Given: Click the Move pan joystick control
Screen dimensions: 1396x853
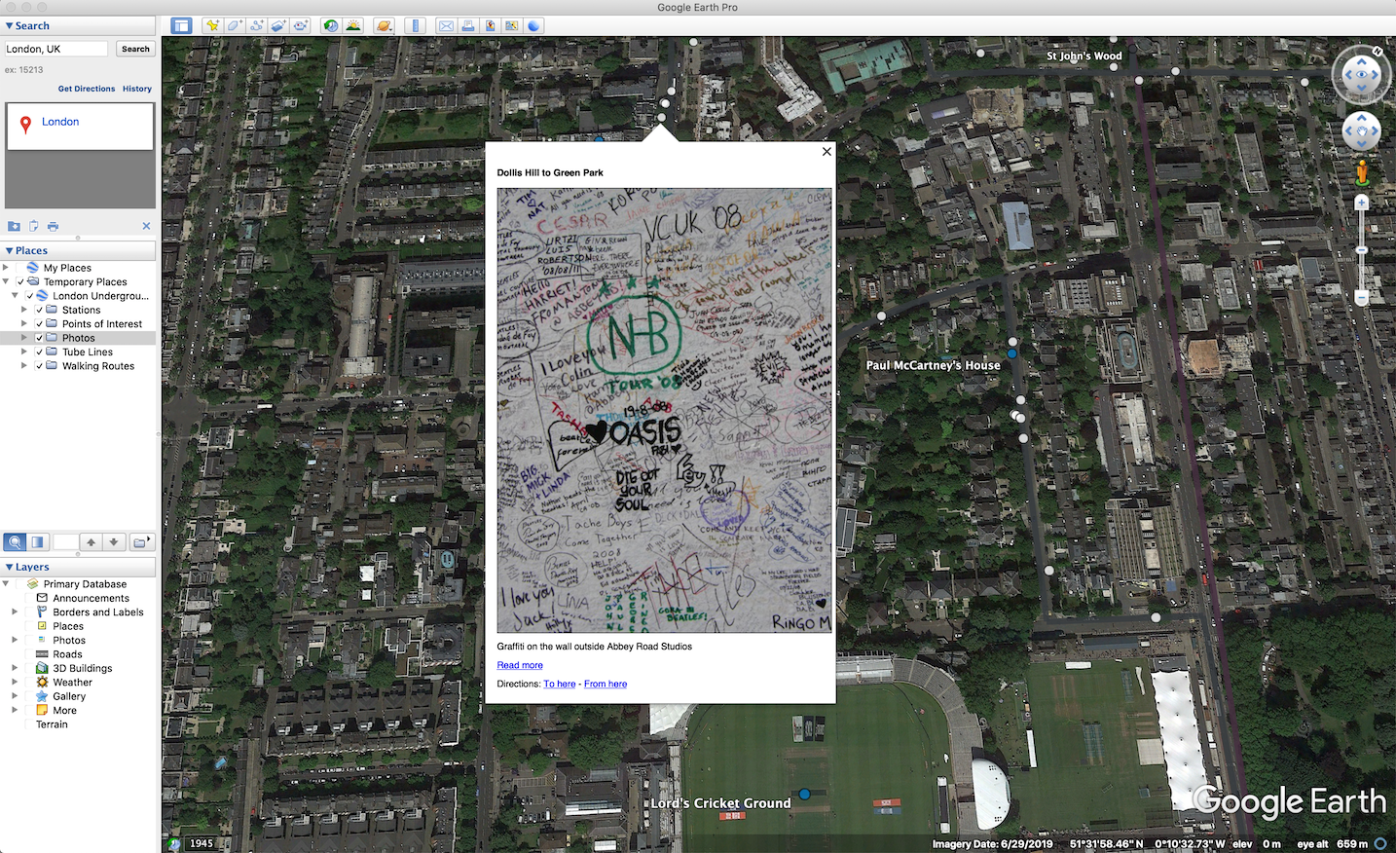Looking at the screenshot, I should coord(1361,130).
